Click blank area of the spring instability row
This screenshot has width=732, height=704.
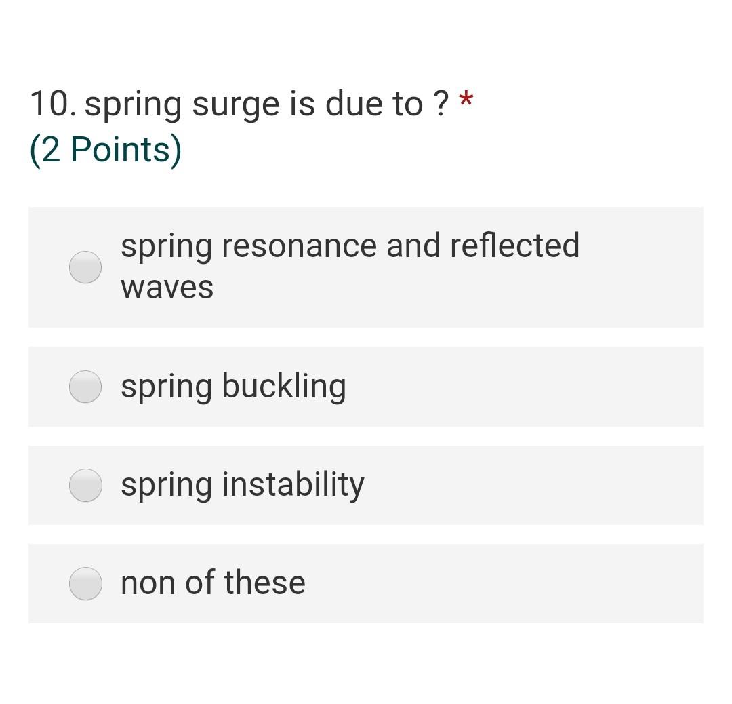(532, 486)
